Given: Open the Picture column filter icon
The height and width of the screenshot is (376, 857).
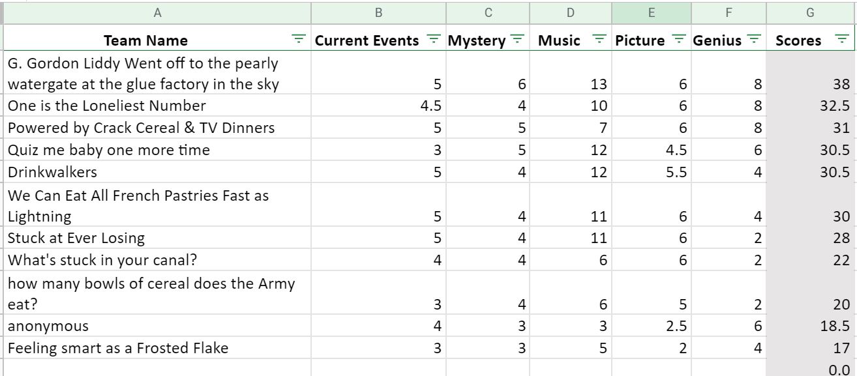Looking at the screenshot, I should coord(678,40).
